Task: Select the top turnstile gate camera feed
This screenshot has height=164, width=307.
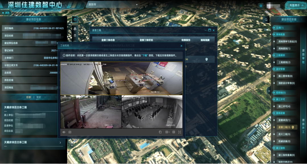Action: click(x=121, y=78)
